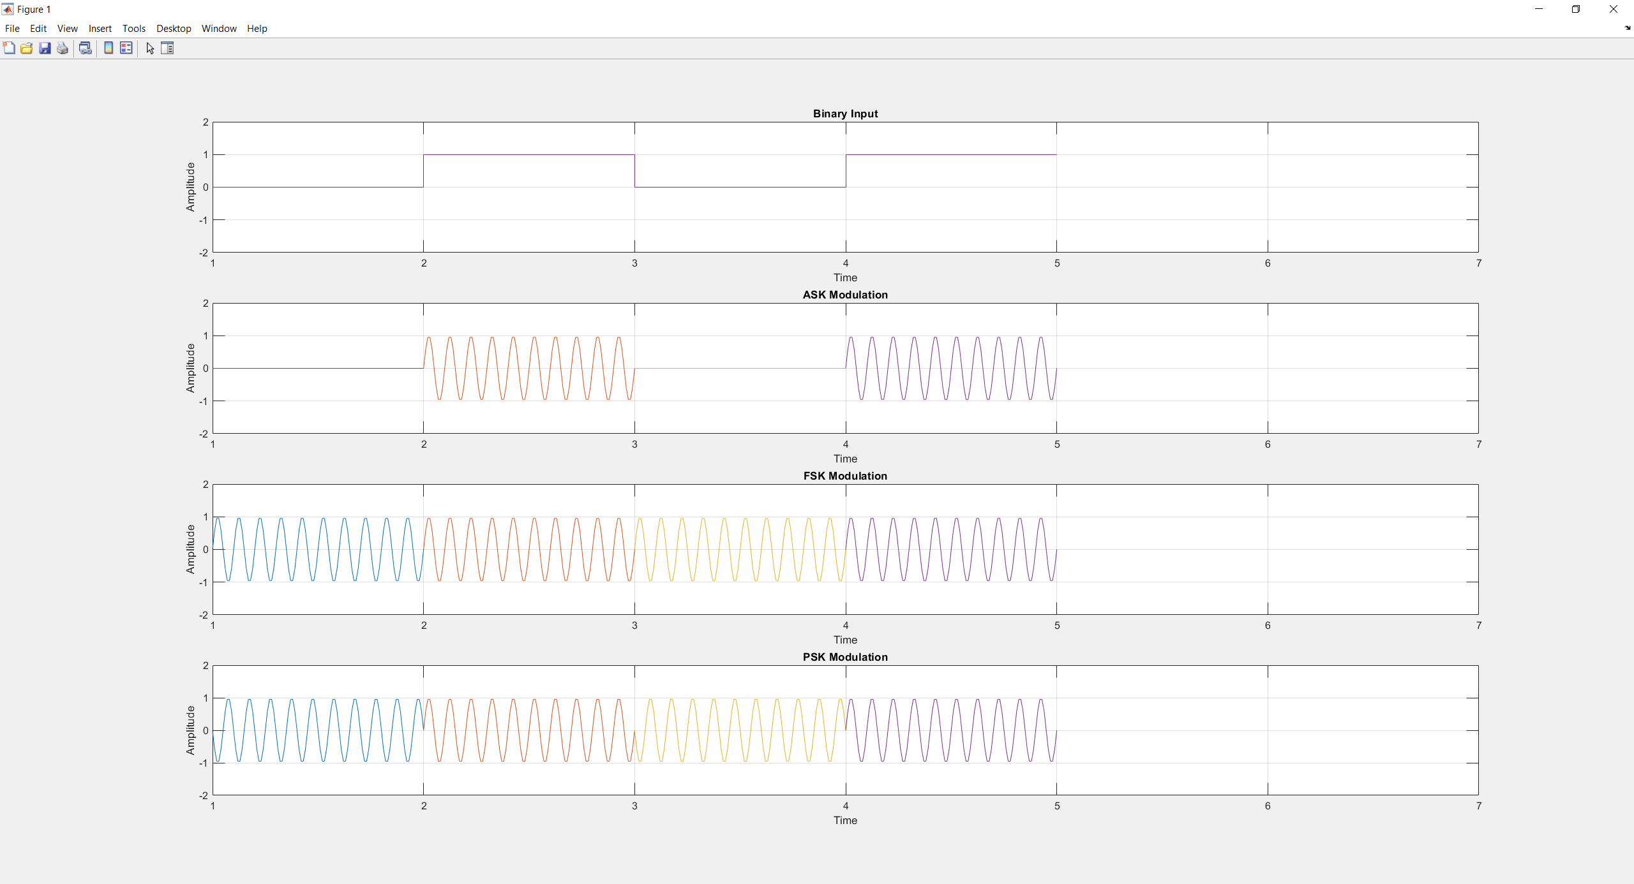Open the Edit menu
The image size is (1634, 884).
tap(38, 29)
